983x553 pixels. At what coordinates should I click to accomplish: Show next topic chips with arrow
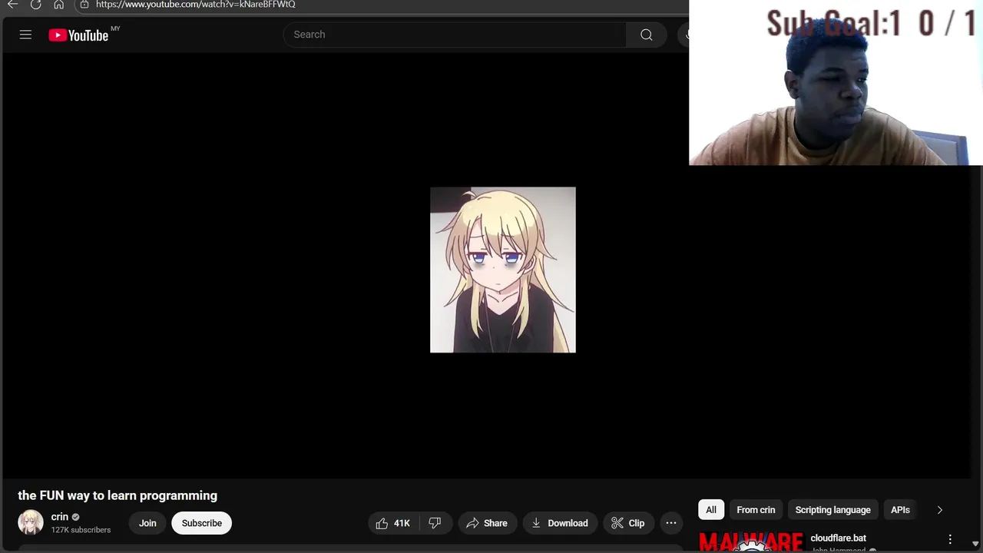939,510
